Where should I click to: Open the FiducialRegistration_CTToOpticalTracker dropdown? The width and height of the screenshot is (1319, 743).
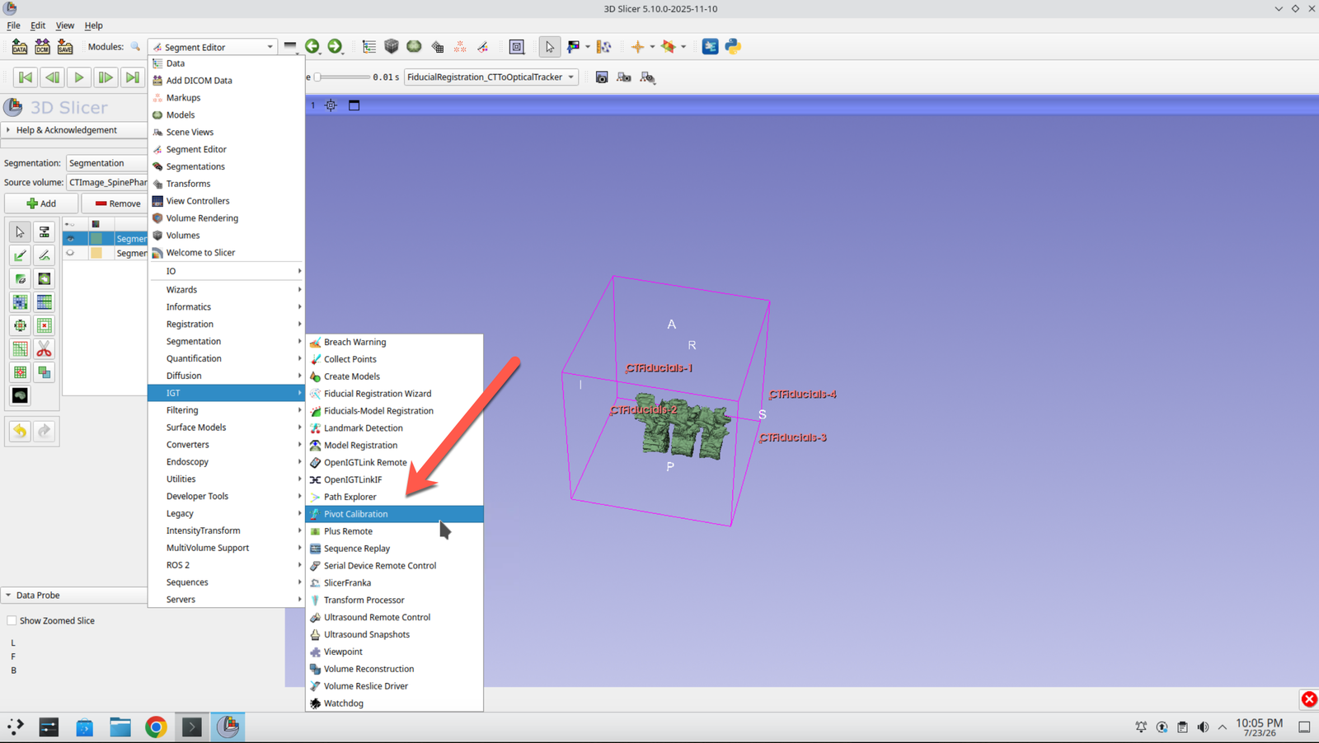[491, 77]
